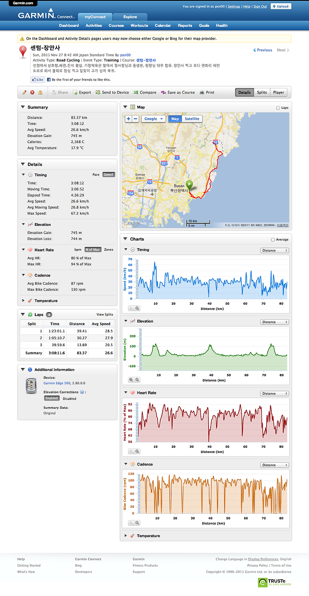Click the Previous activity arrow link

pyautogui.click(x=263, y=50)
